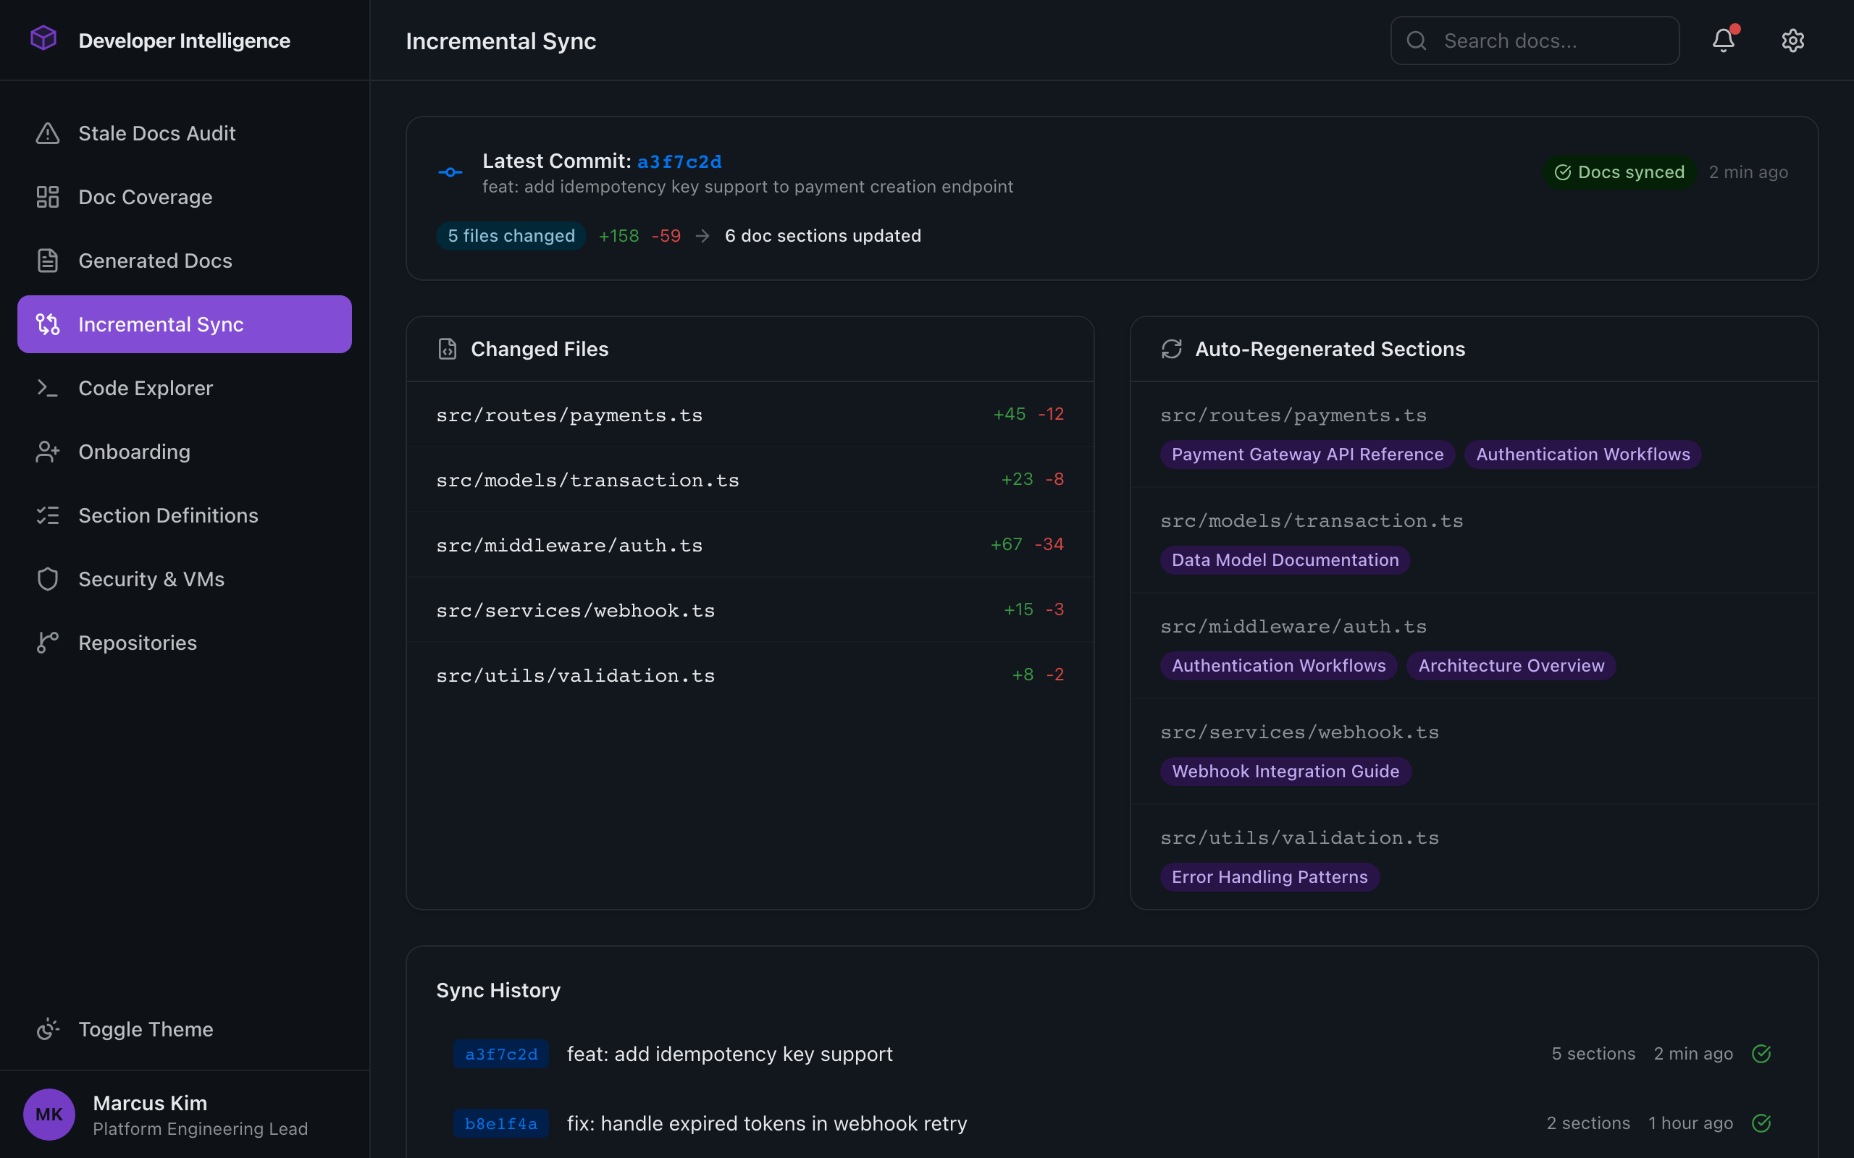Click the Search docs input field
The width and height of the screenshot is (1854, 1158).
pos(1533,40)
